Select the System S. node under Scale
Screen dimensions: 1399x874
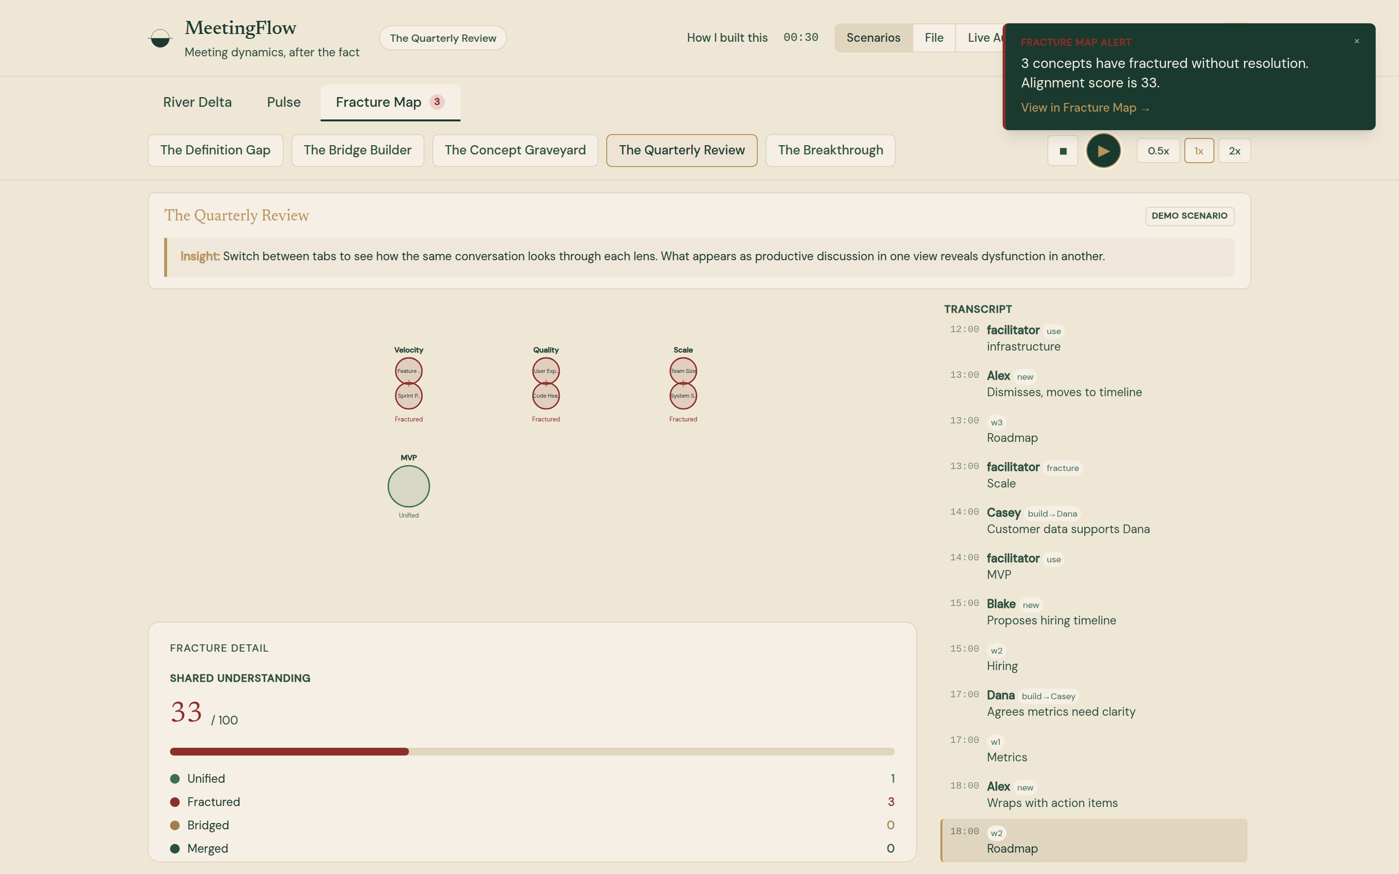point(683,396)
